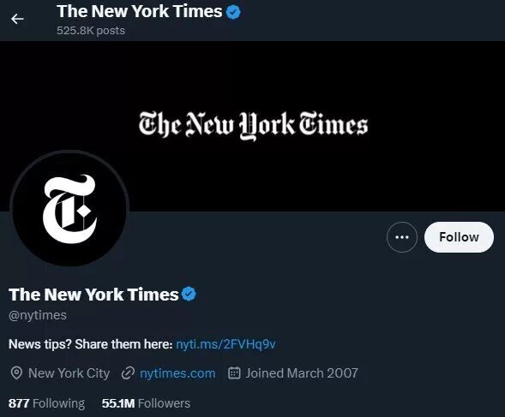The image size is (505, 417).
Task: Click the New York City location text
Action: [69, 373]
